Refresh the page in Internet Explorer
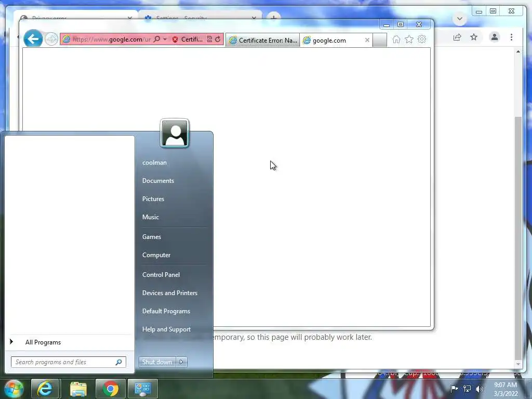 point(218,39)
